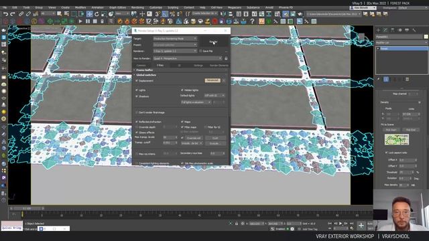Image resolution: width=429 pixels, height=241 pixels.
Task: Switch to the Render Elements tab
Action: 219,66
